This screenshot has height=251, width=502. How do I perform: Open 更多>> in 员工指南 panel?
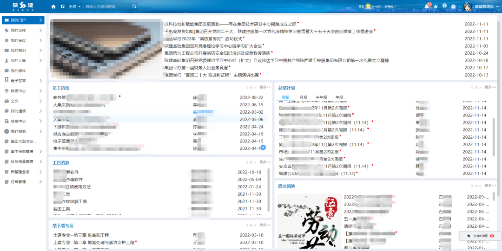click(265, 87)
